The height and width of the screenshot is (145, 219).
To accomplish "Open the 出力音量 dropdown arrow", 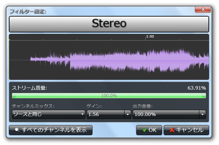I will point(203,114).
